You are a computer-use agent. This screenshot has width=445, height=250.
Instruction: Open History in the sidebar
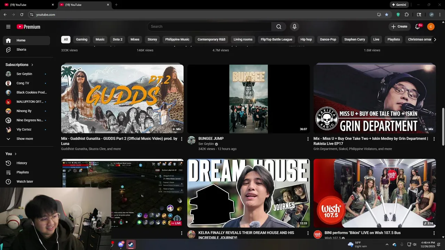click(x=26, y=163)
